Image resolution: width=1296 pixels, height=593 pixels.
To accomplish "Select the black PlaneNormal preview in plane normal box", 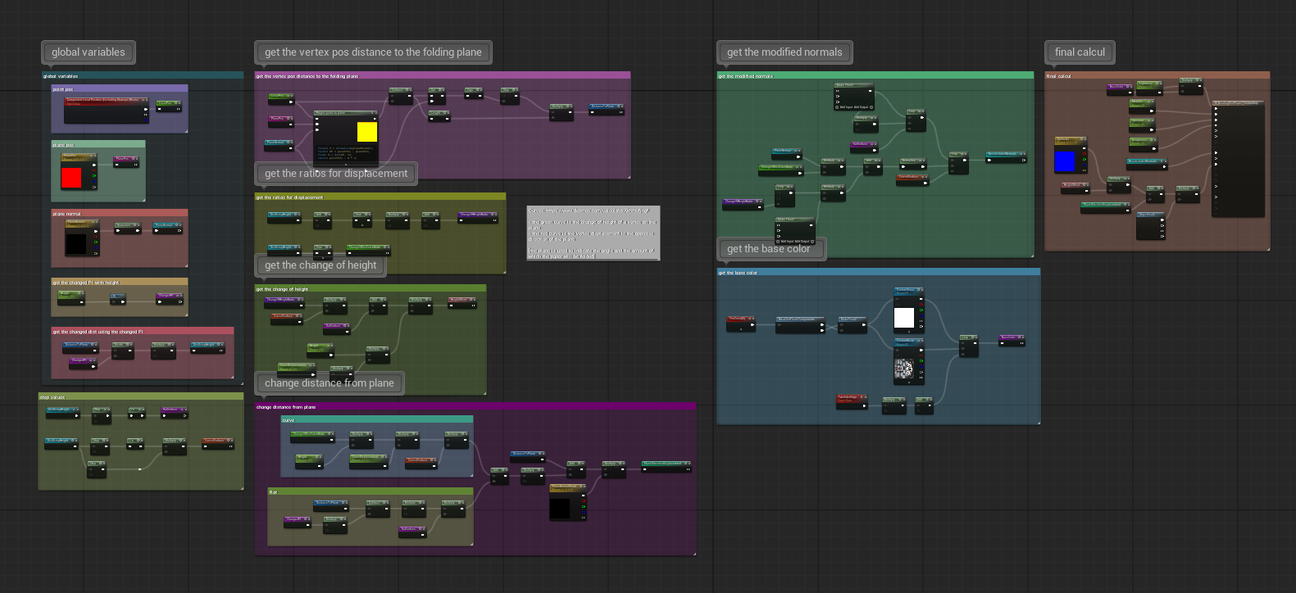I will (75, 243).
